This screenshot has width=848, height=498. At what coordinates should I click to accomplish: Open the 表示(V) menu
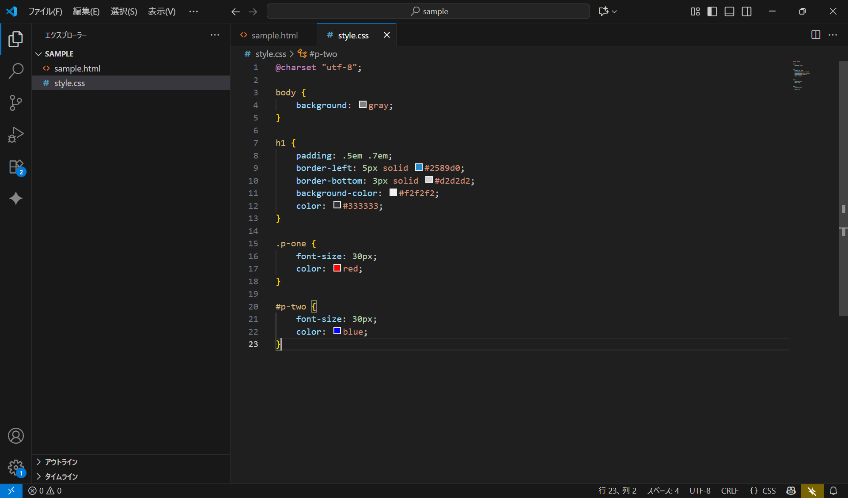click(161, 11)
